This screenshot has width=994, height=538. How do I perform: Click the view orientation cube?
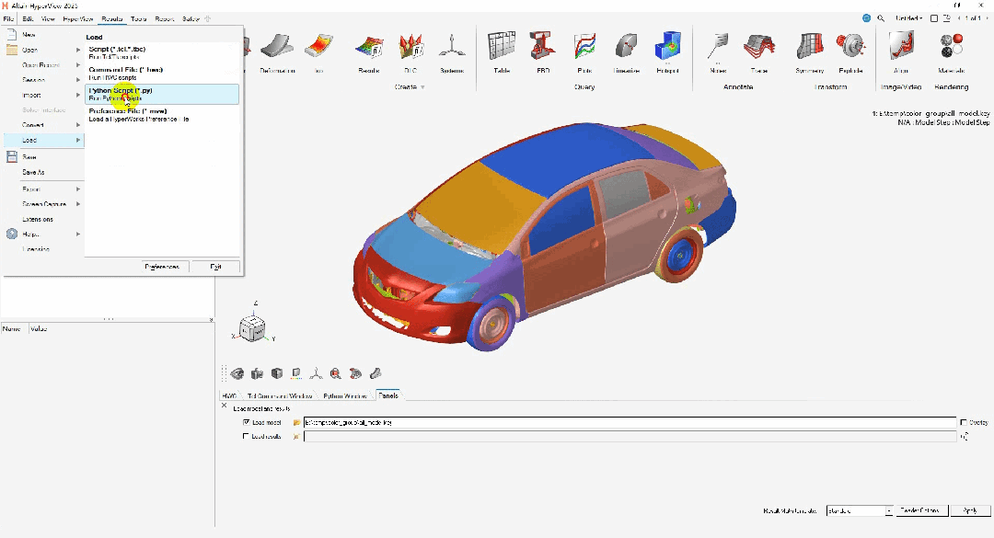(x=252, y=329)
